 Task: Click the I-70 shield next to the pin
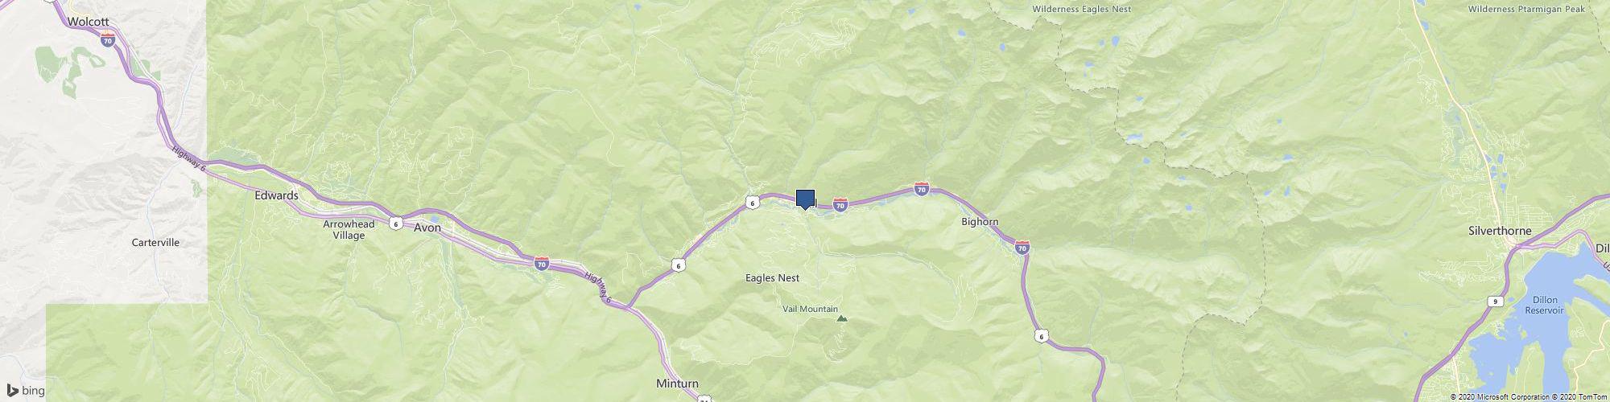pos(840,206)
